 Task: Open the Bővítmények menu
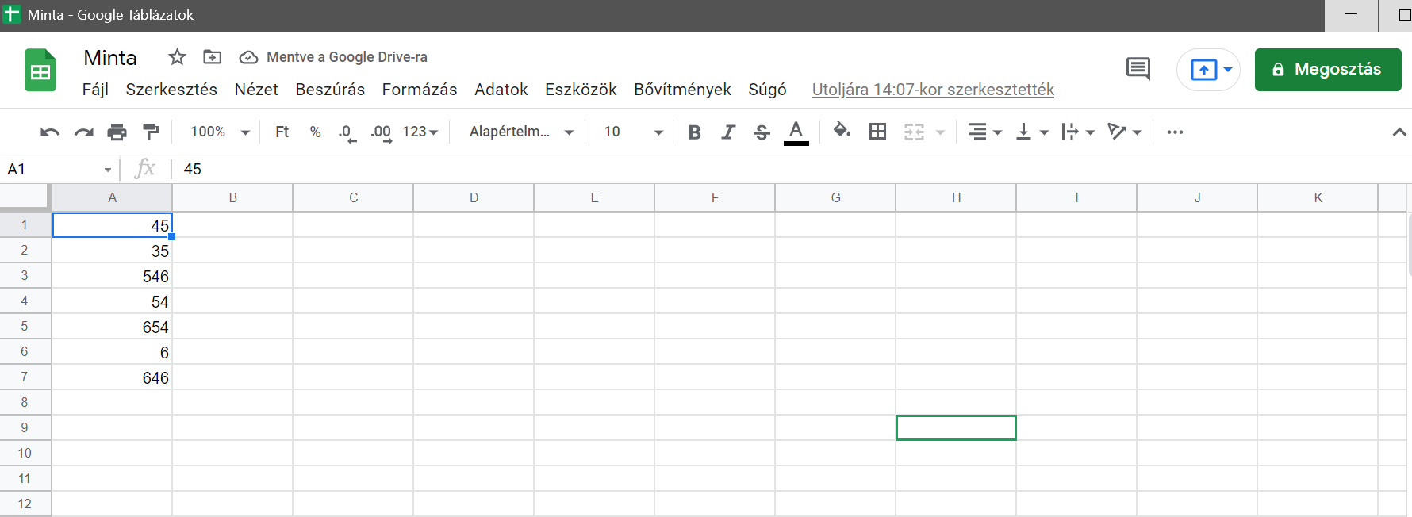(682, 90)
